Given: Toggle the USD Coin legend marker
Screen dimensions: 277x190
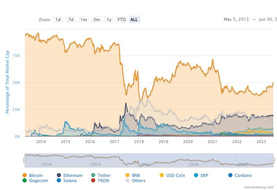Looking at the screenshot, I should (161, 175).
